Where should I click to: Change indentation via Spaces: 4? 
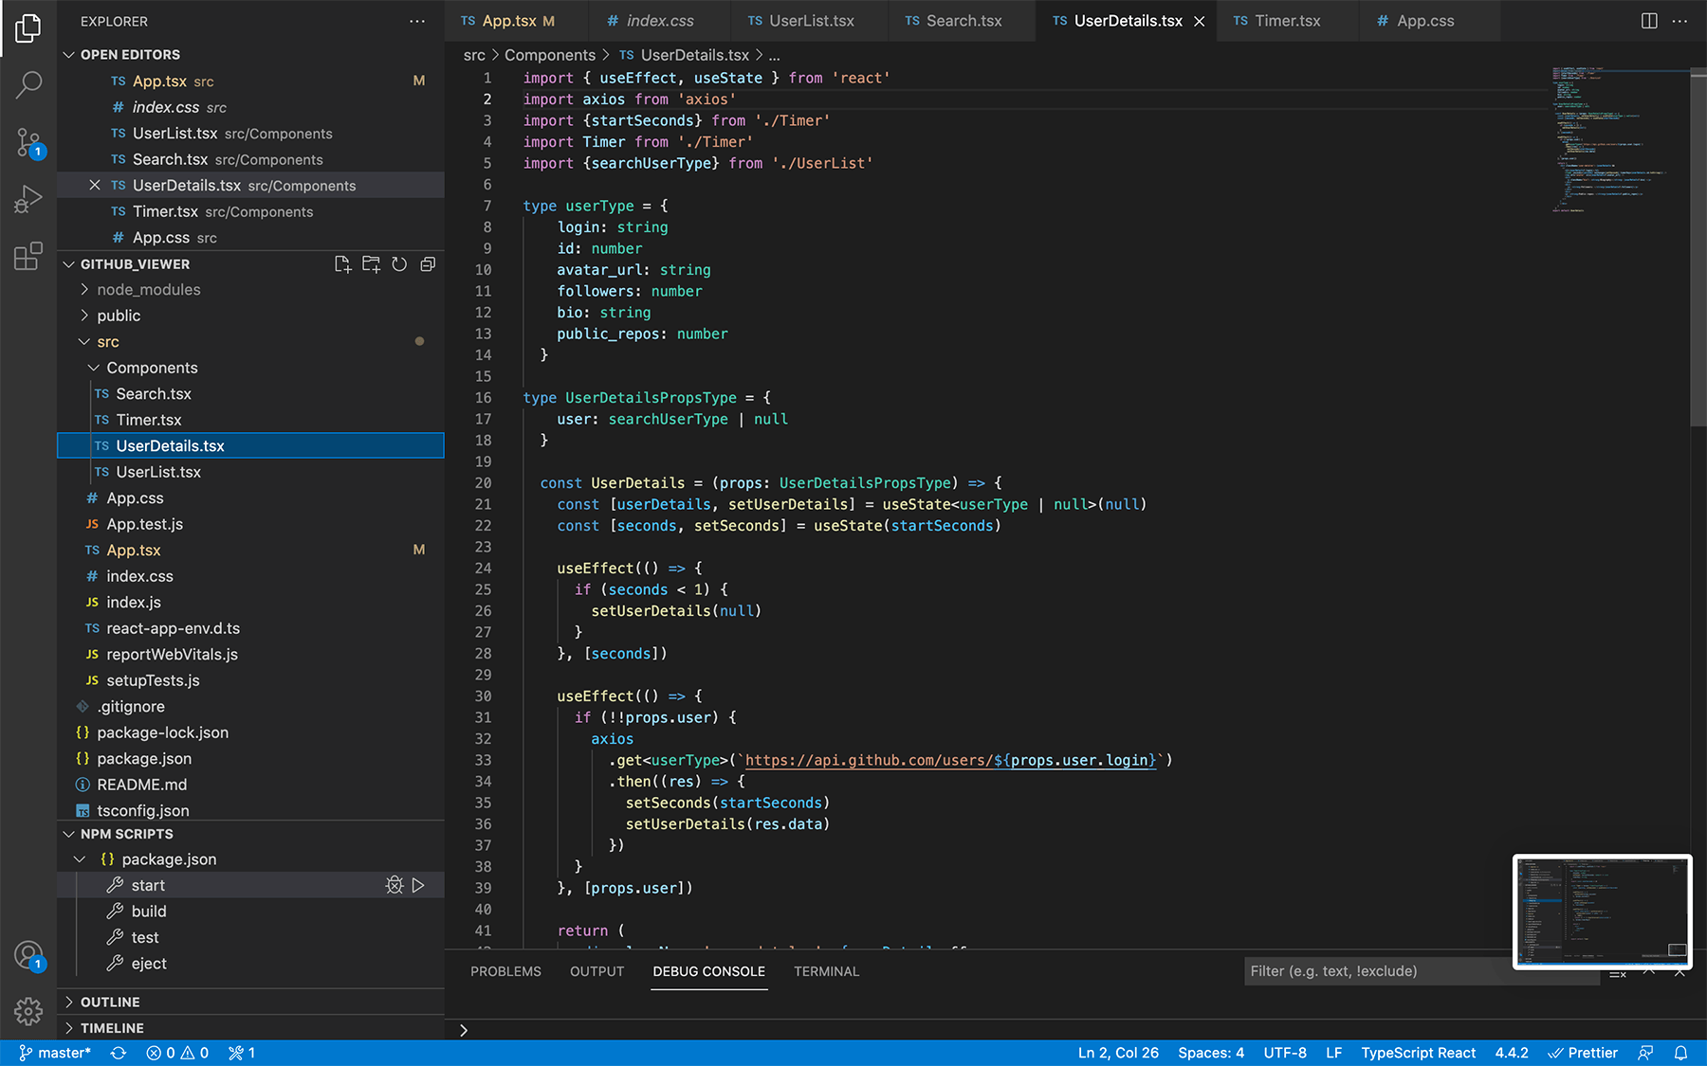[1211, 1053]
